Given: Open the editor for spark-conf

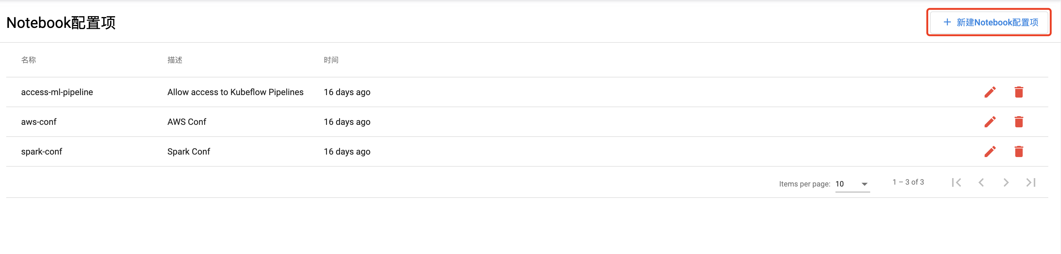Looking at the screenshot, I should click(990, 151).
